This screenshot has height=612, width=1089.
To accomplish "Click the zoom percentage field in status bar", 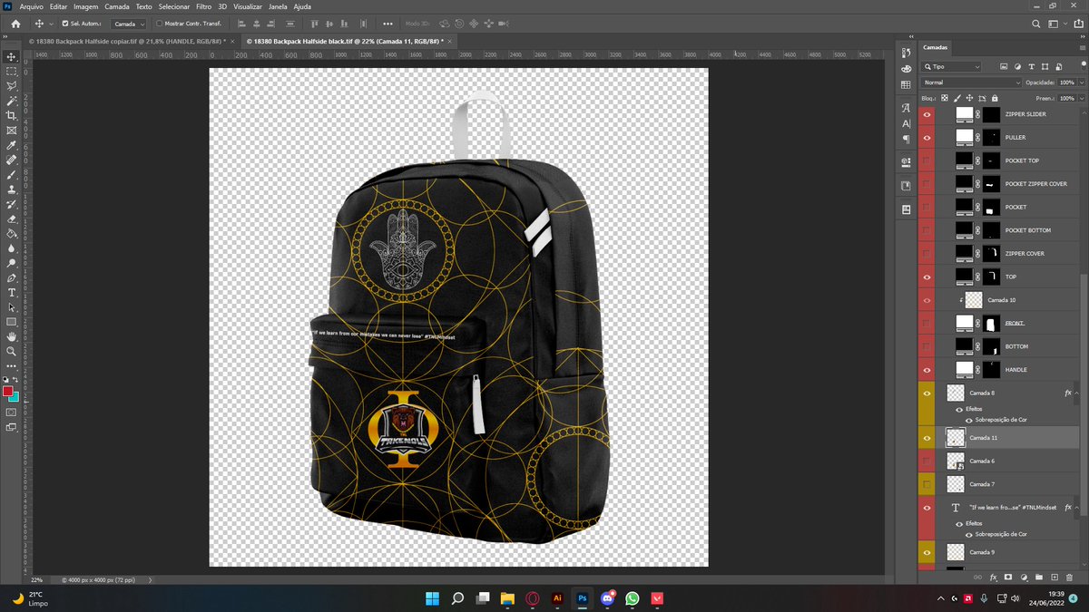I will pos(36,578).
